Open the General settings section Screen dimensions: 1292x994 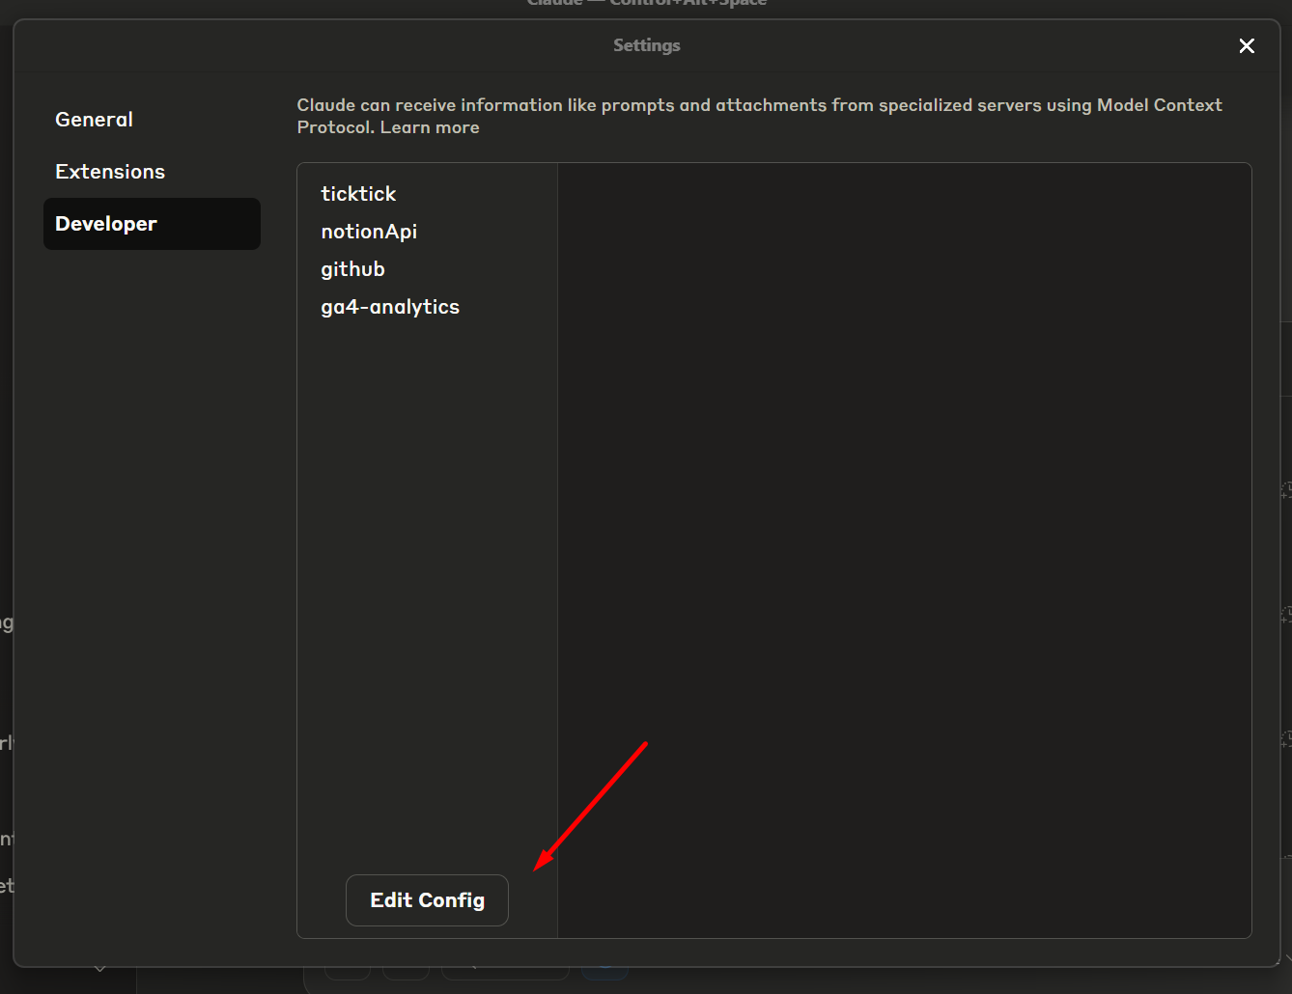(x=94, y=120)
